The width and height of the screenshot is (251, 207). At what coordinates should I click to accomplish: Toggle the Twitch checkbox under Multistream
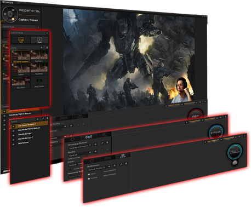[x=89, y=174]
